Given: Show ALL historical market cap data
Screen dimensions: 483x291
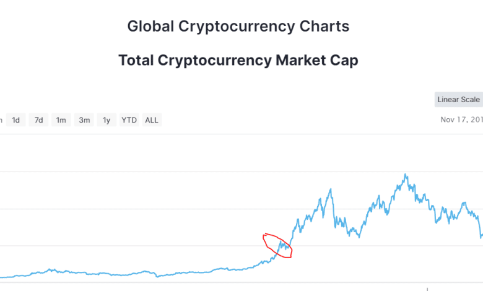Looking at the screenshot, I should 152,120.
